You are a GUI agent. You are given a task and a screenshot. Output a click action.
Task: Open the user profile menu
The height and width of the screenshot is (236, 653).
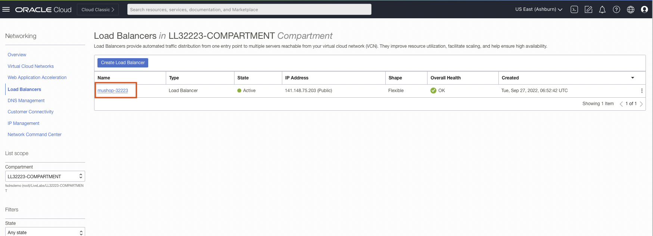(x=644, y=10)
